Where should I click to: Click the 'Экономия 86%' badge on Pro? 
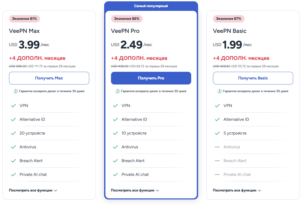click(x=127, y=19)
